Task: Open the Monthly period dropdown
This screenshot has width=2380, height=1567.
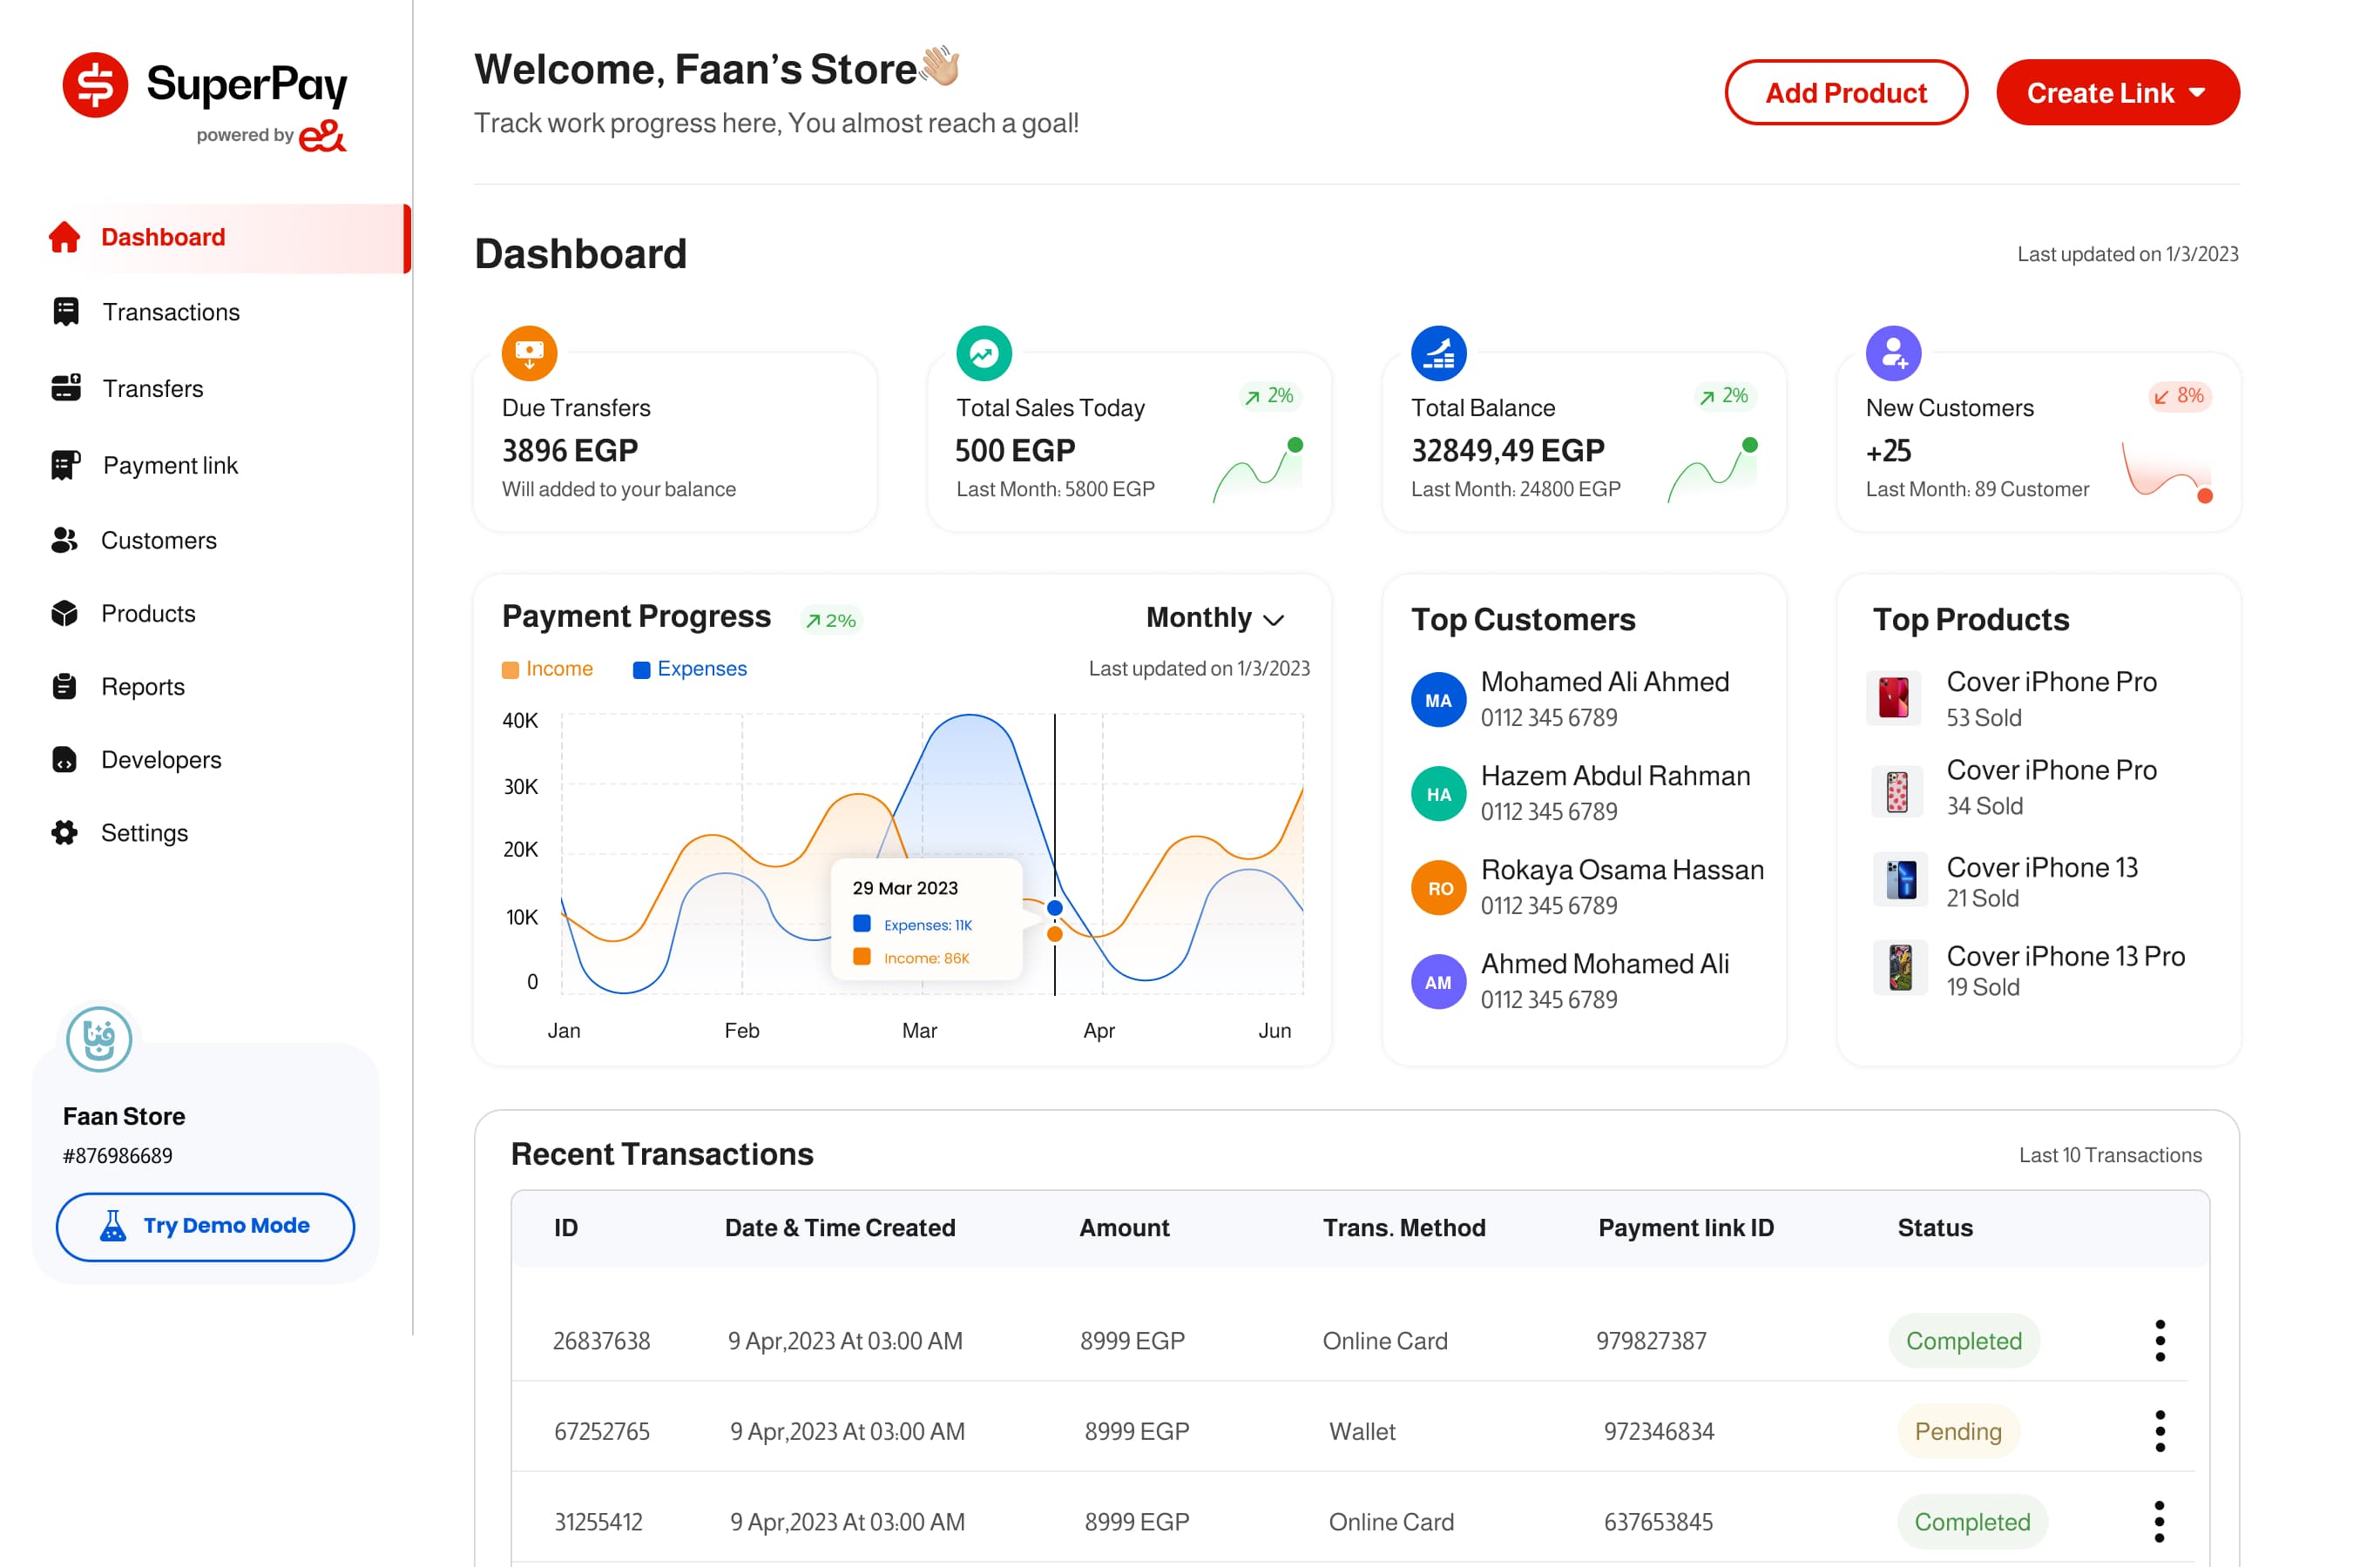Action: pyautogui.click(x=1215, y=617)
